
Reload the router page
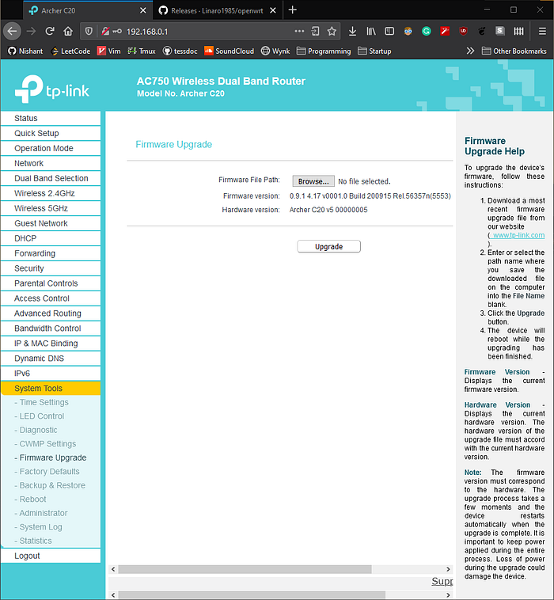pos(50,31)
